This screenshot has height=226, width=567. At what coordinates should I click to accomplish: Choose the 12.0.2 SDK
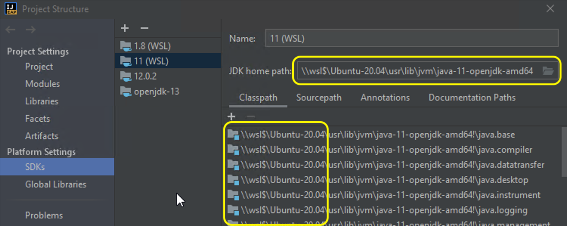coord(167,76)
